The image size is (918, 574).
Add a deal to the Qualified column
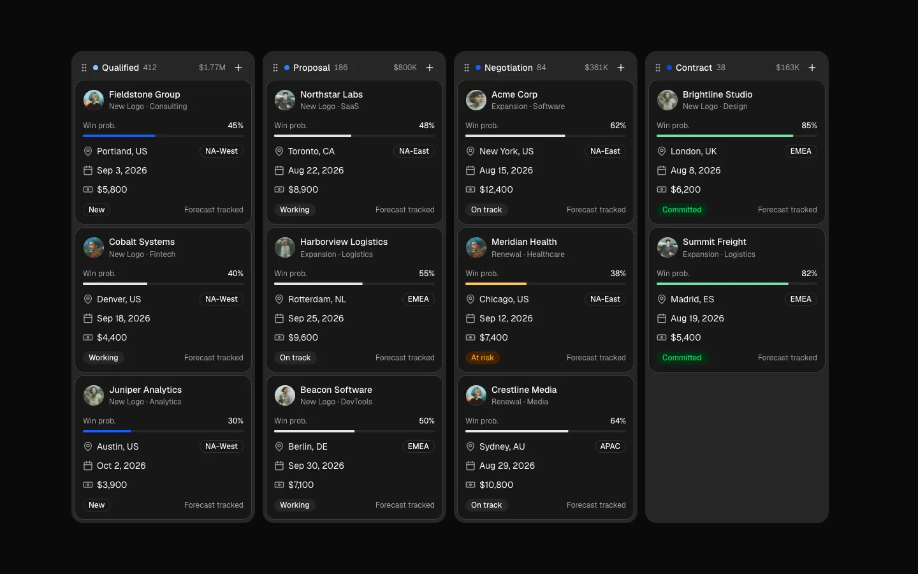click(238, 68)
